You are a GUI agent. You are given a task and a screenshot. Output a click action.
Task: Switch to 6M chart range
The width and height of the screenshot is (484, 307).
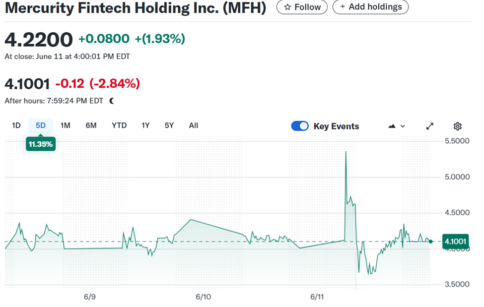pyautogui.click(x=91, y=125)
